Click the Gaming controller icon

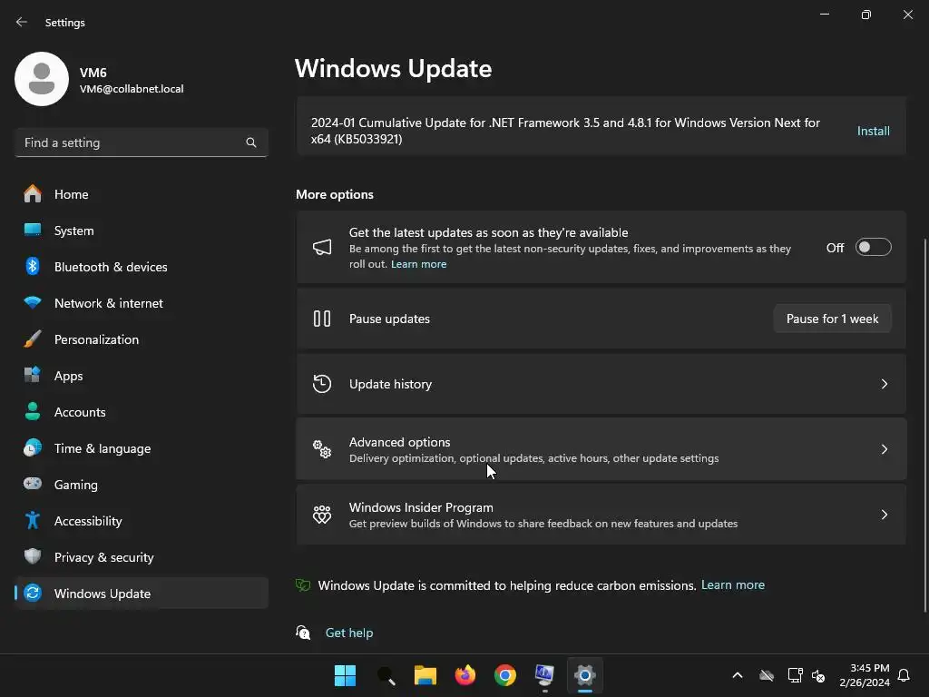[33, 484]
